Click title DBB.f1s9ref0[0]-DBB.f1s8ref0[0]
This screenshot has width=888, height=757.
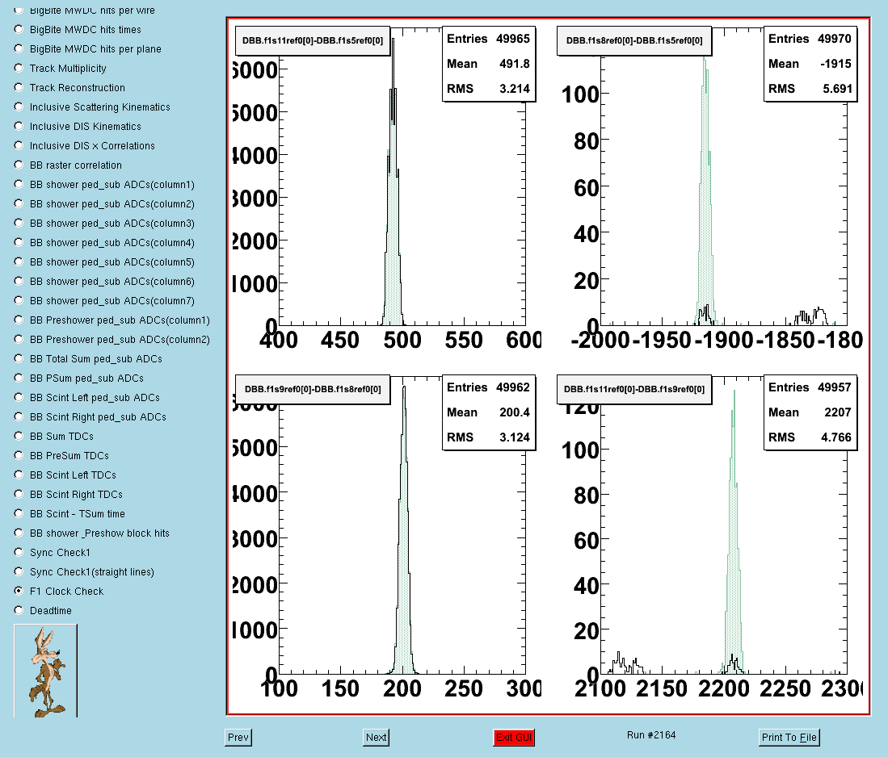point(313,389)
